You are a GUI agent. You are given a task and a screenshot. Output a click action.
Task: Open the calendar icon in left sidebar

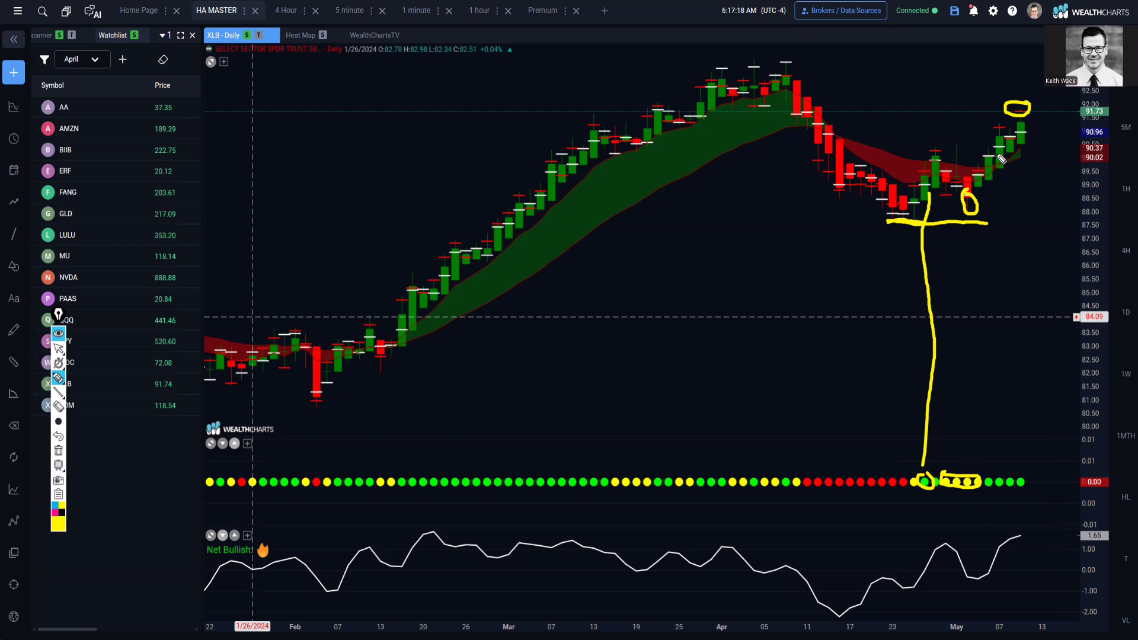14,170
